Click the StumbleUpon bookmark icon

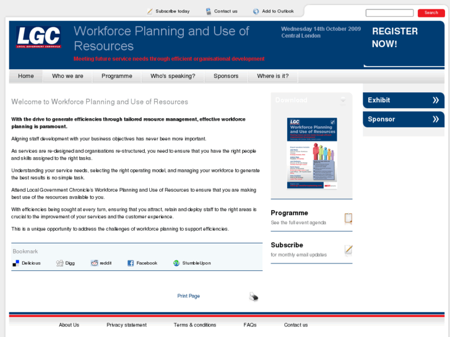[x=176, y=263]
